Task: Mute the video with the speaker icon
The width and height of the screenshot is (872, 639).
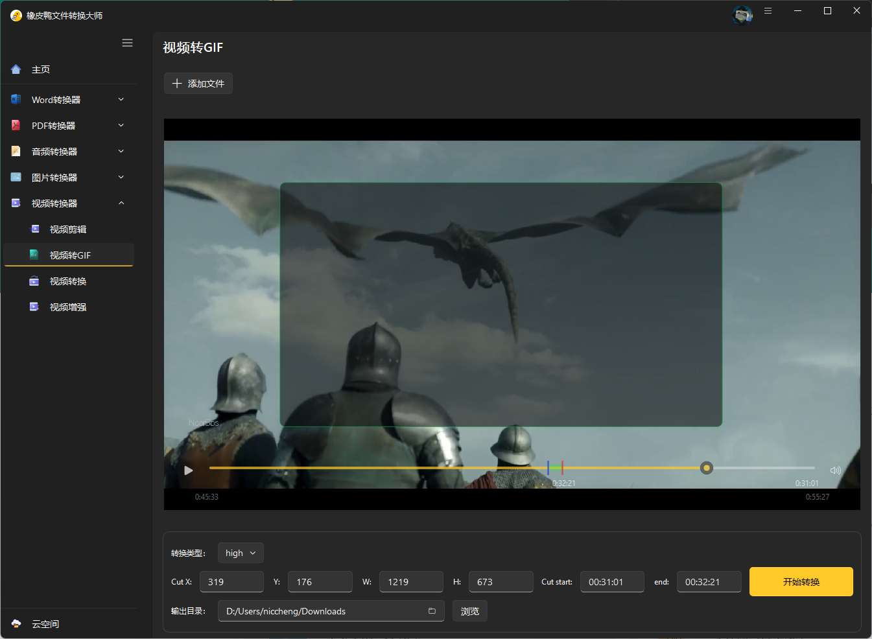Action: pyautogui.click(x=835, y=471)
